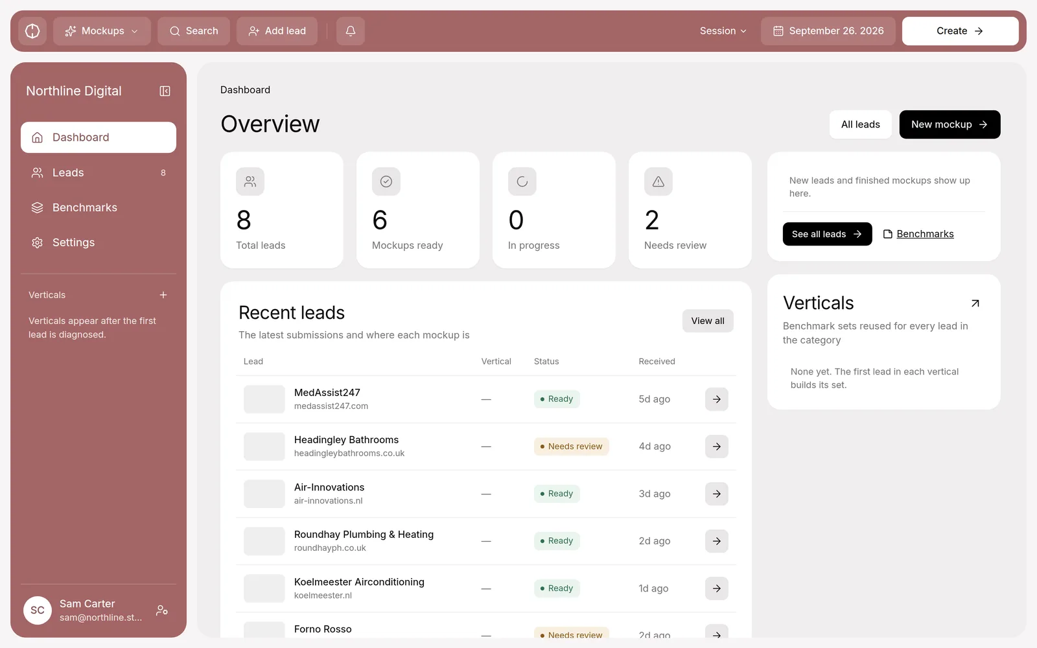Open Settings in the sidebar
This screenshot has width=1037, height=648.
(x=99, y=242)
